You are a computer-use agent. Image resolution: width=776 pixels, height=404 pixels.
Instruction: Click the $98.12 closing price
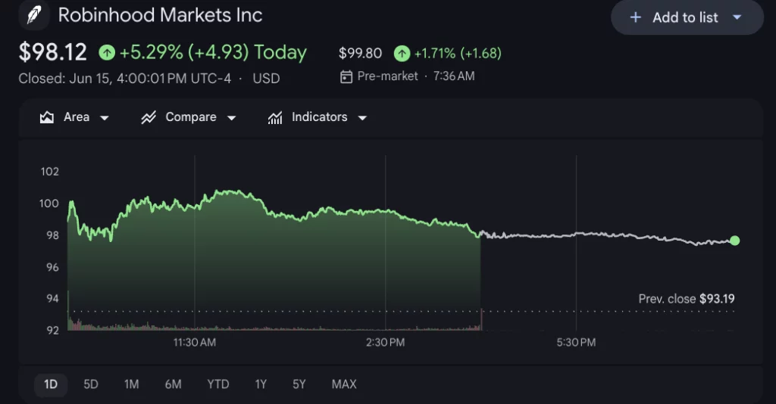[52, 52]
